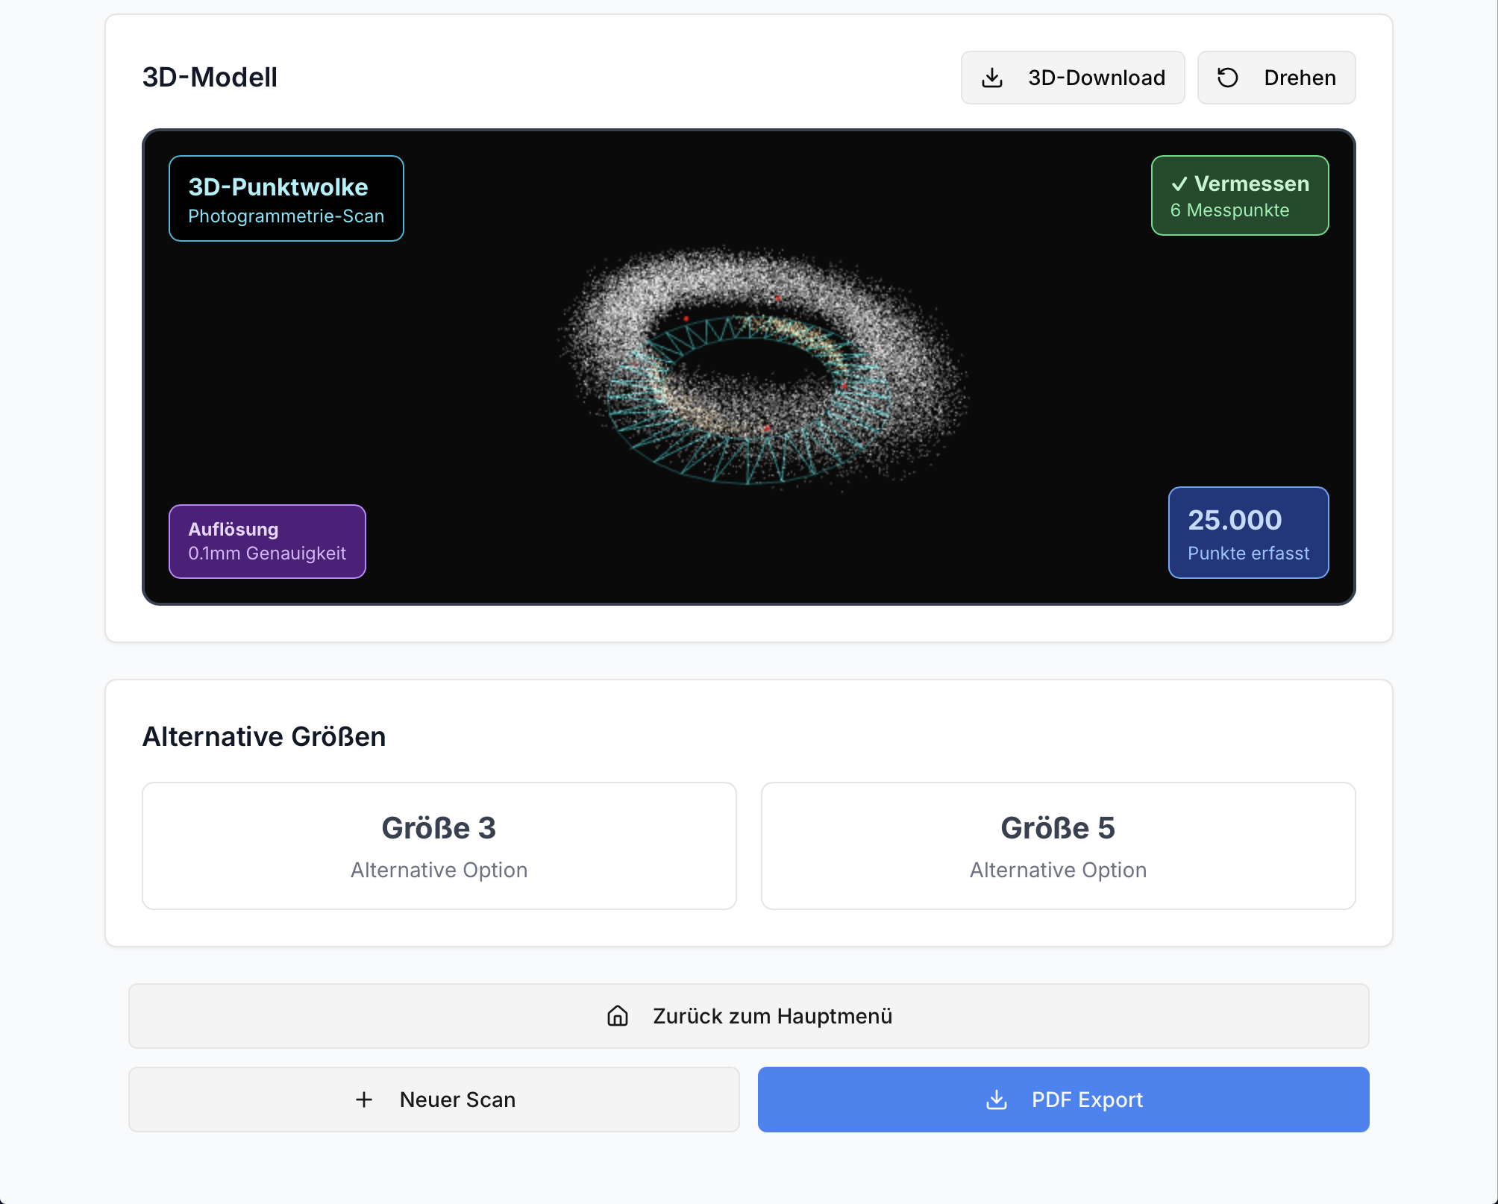The image size is (1498, 1204).
Task: Click the rotate arrow icon beside Drehen
Action: click(x=1228, y=78)
